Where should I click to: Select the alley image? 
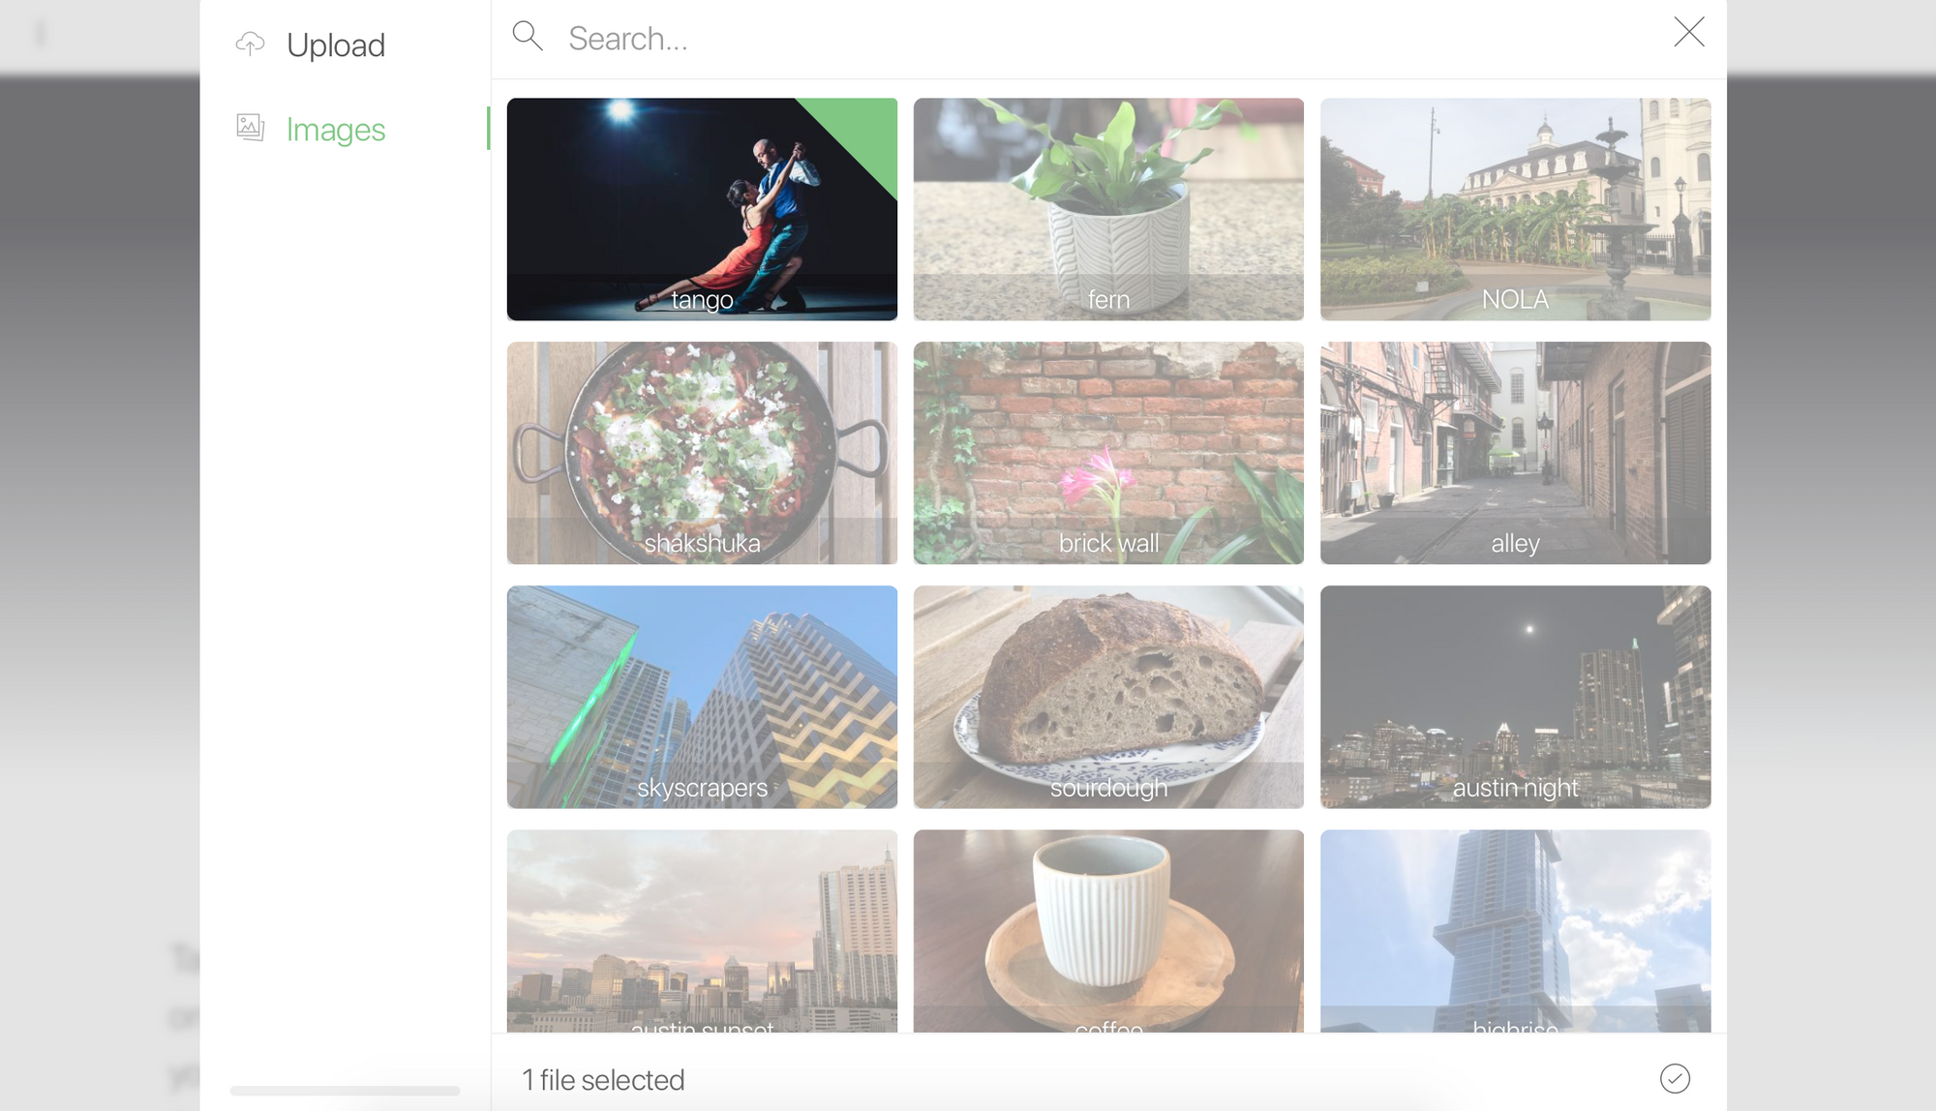click(1515, 453)
